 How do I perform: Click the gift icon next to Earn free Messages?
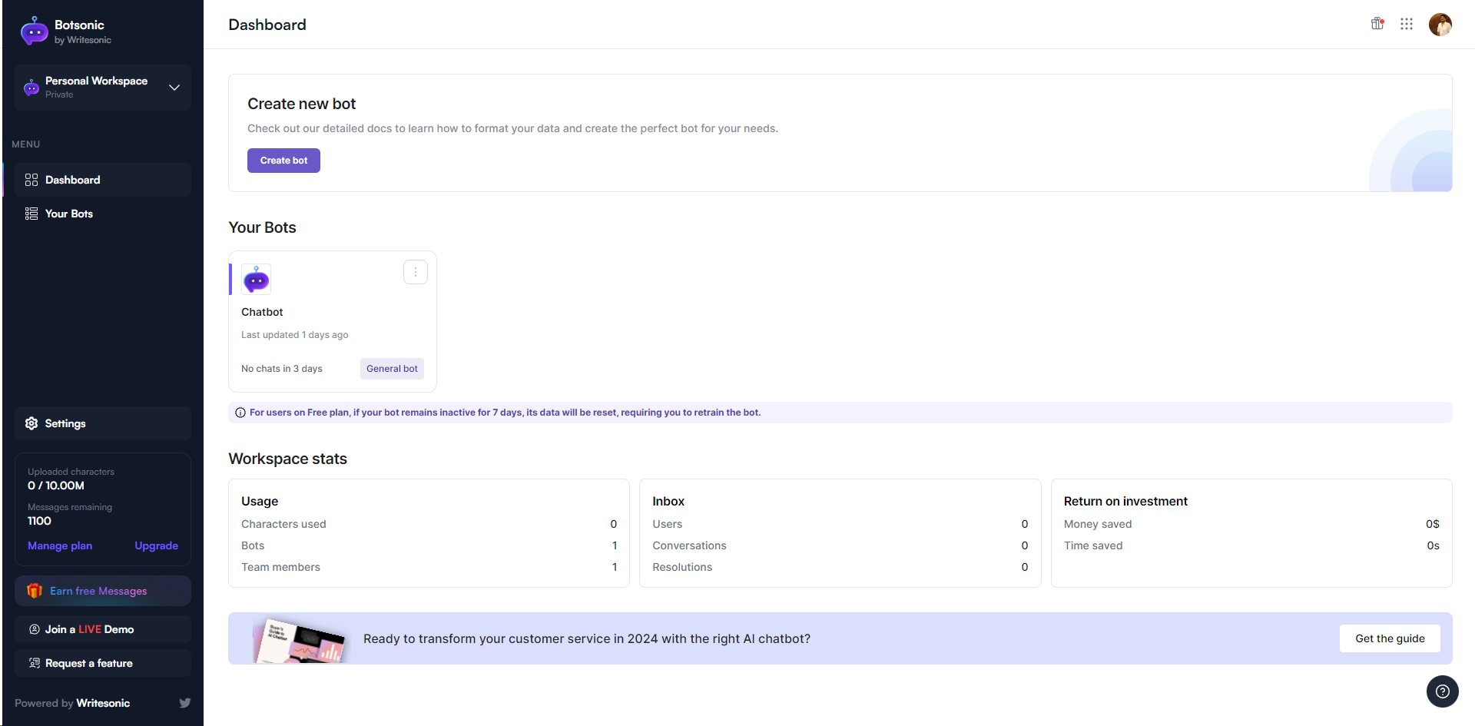35,591
